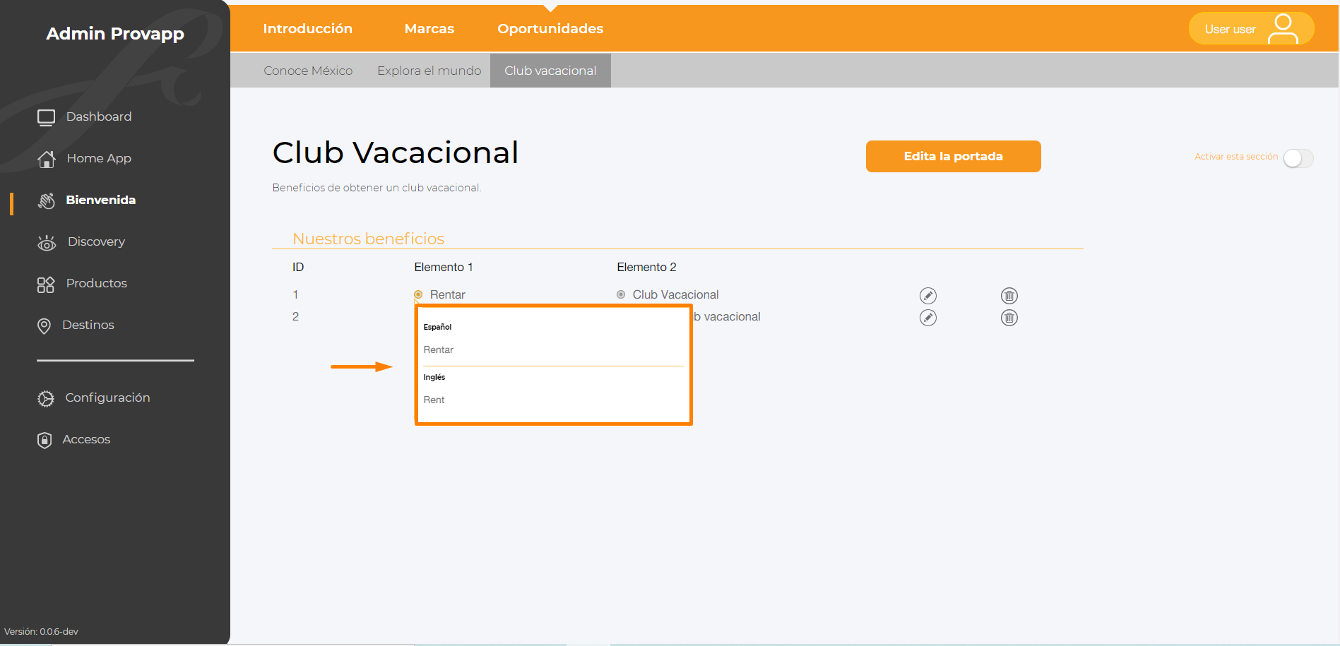Open the Introducción tab
The height and width of the screenshot is (646, 1340).
pos(308,28)
